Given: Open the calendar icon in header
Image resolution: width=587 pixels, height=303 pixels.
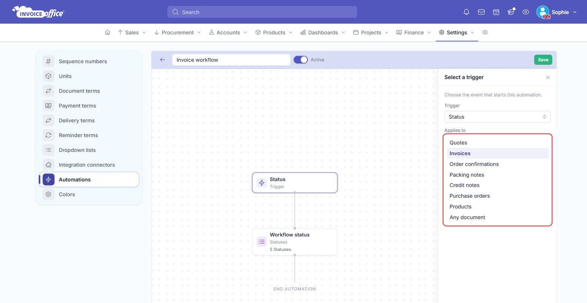Looking at the screenshot, I should (x=496, y=12).
